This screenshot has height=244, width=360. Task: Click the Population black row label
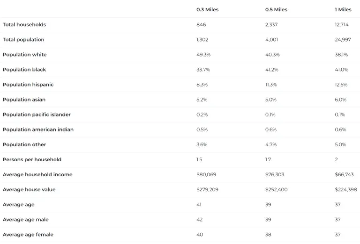(x=24, y=70)
